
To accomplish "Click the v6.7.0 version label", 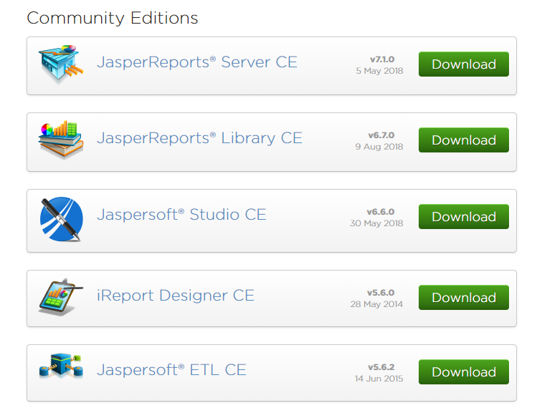I will pyautogui.click(x=381, y=135).
